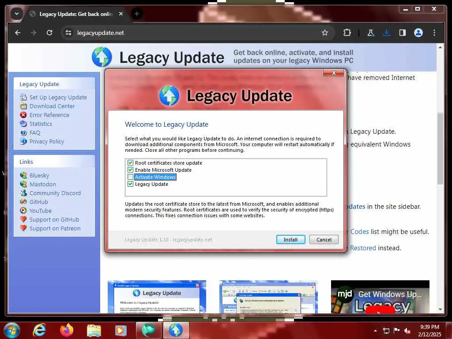Image resolution: width=452 pixels, height=339 pixels.
Task: Open Community Discord link
Action: 55,193
